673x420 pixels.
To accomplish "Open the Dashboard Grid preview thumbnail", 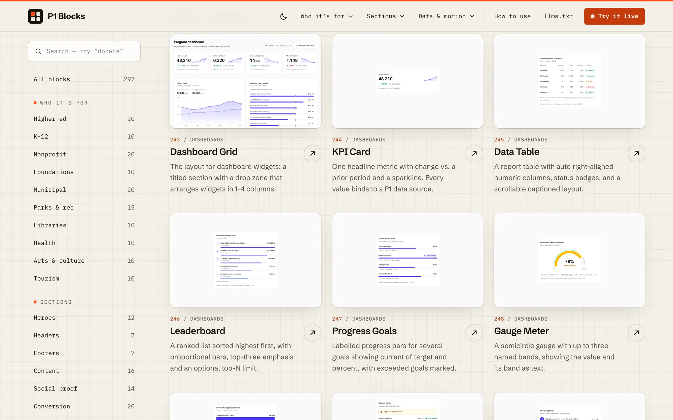I will click(x=246, y=81).
